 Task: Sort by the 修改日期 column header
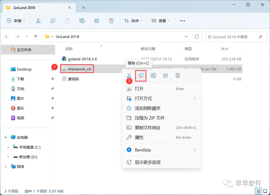(148, 49)
